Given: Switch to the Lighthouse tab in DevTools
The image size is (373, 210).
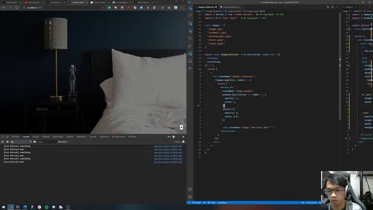Looking at the screenshot, I should tap(104, 136).
